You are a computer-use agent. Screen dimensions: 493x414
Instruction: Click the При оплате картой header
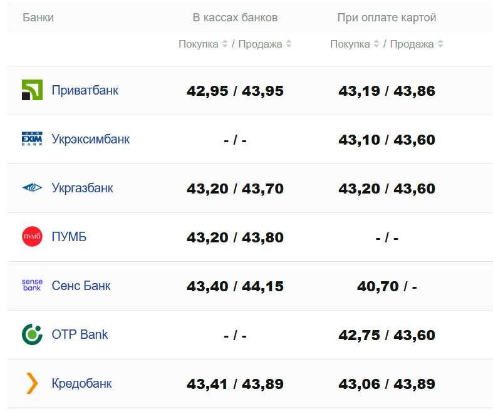pyautogui.click(x=387, y=18)
